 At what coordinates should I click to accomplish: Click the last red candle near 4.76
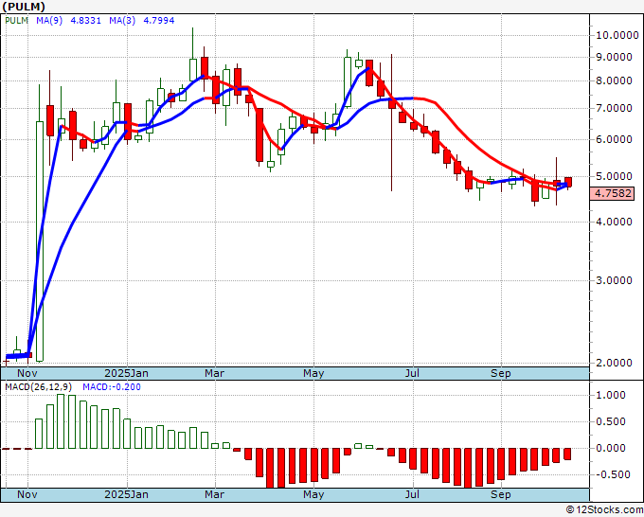click(568, 182)
